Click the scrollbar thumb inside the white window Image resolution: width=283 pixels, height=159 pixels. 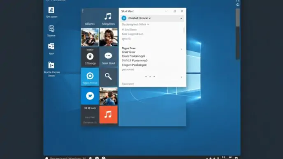pyautogui.click(x=184, y=30)
